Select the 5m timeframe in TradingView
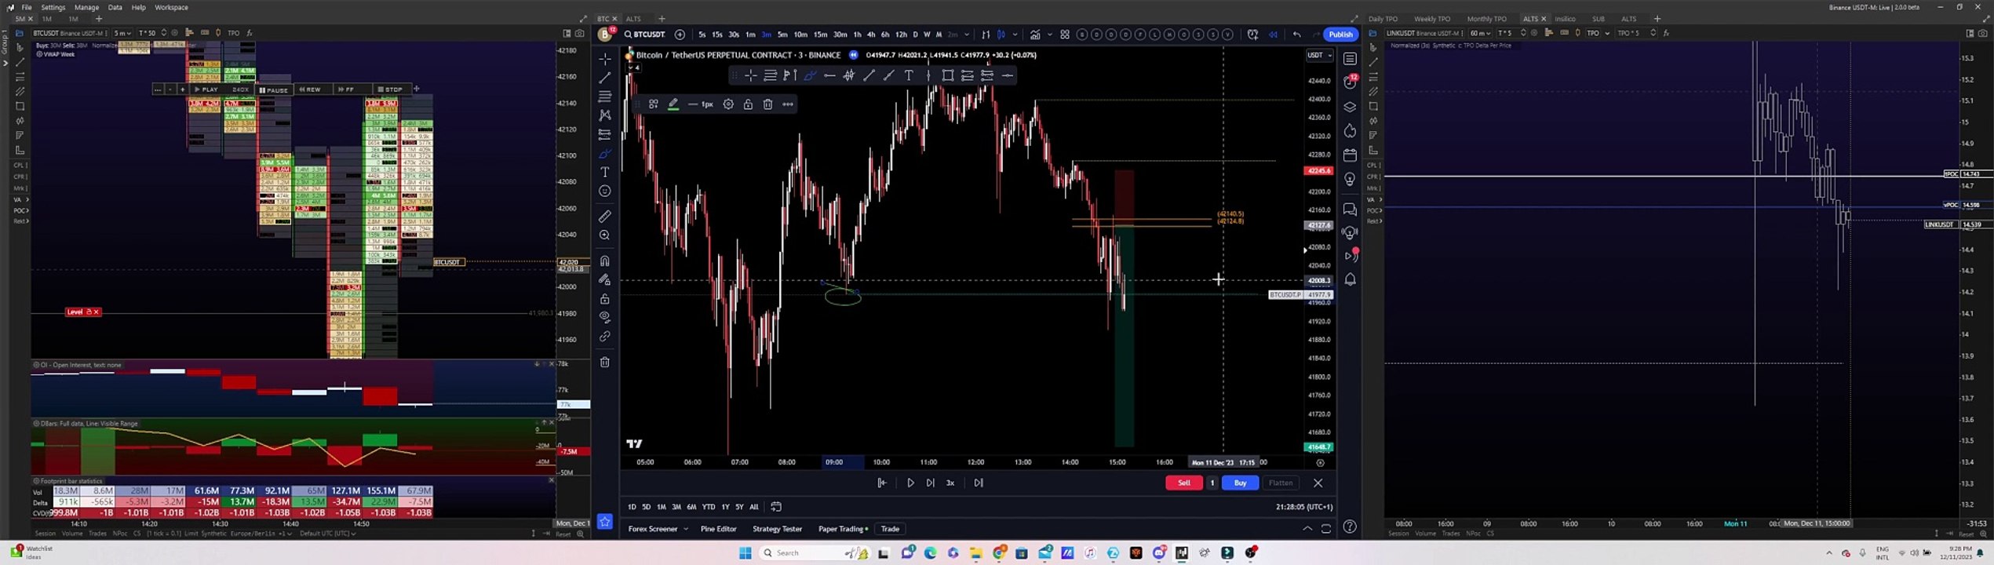The image size is (1994, 565). click(x=782, y=35)
